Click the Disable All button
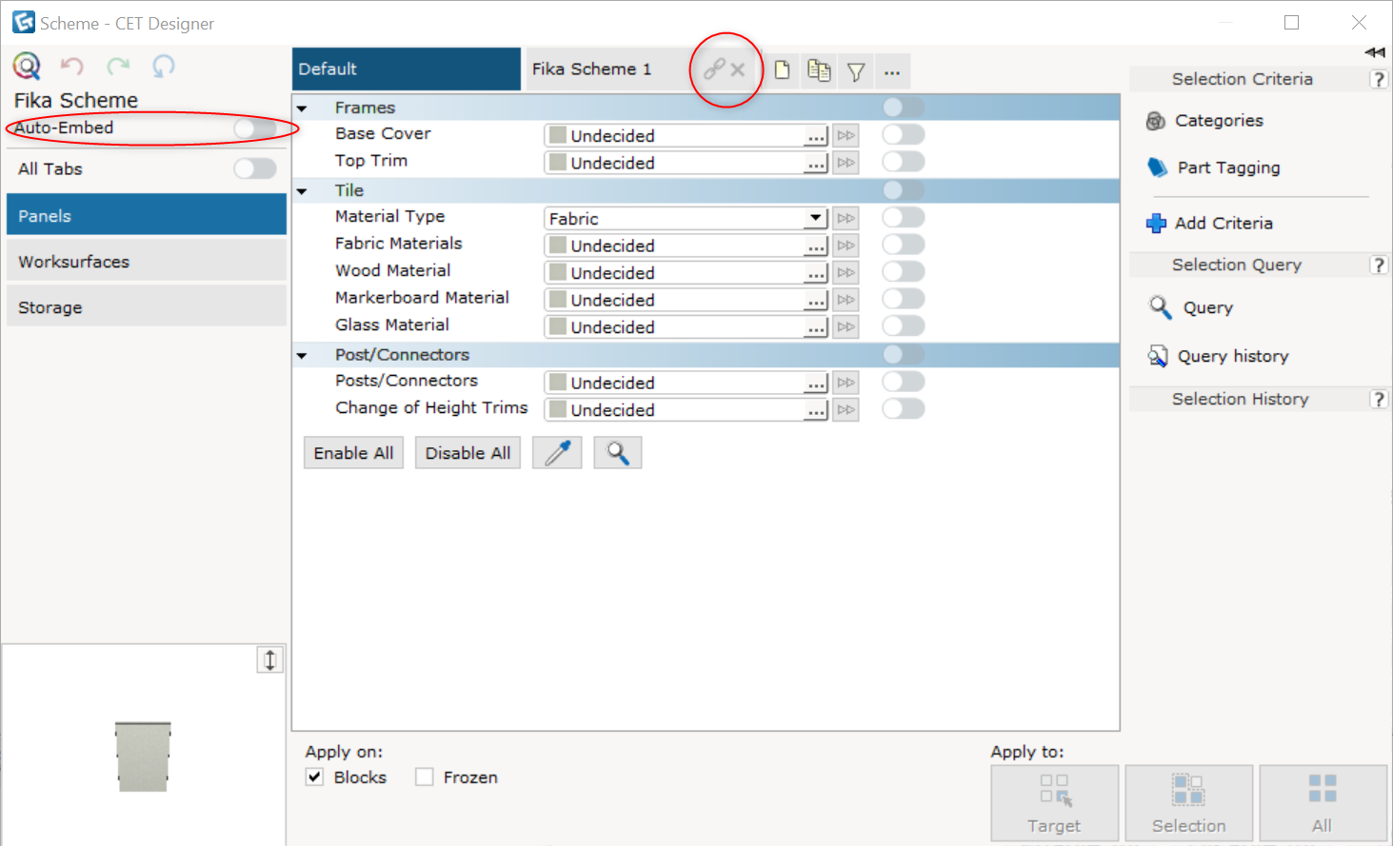 [x=468, y=453]
